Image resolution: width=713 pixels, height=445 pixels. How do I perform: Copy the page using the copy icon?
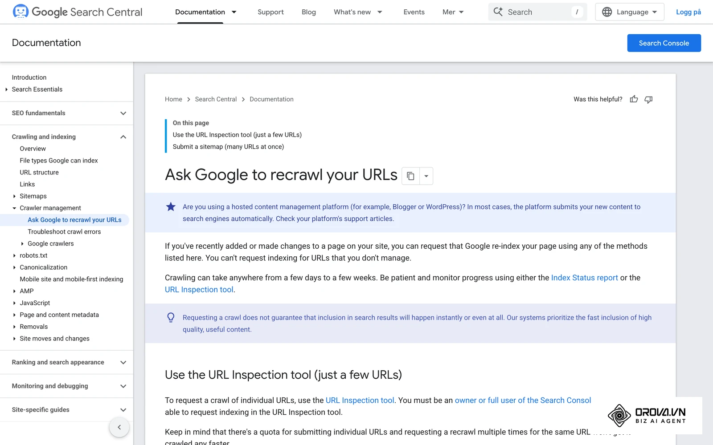click(410, 176)
